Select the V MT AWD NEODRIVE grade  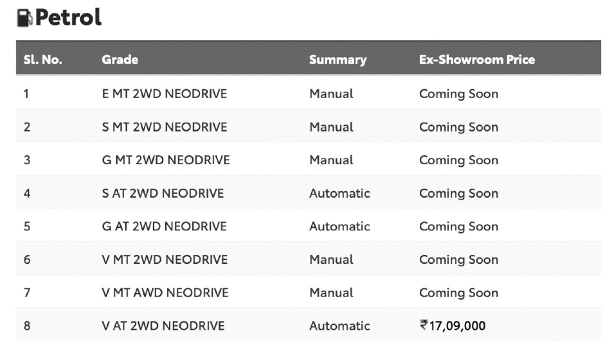pyautogui.click(x=165, y=293)
